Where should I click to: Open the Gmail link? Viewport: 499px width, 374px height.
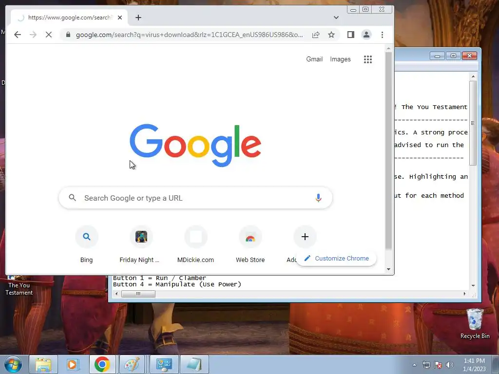314,59
